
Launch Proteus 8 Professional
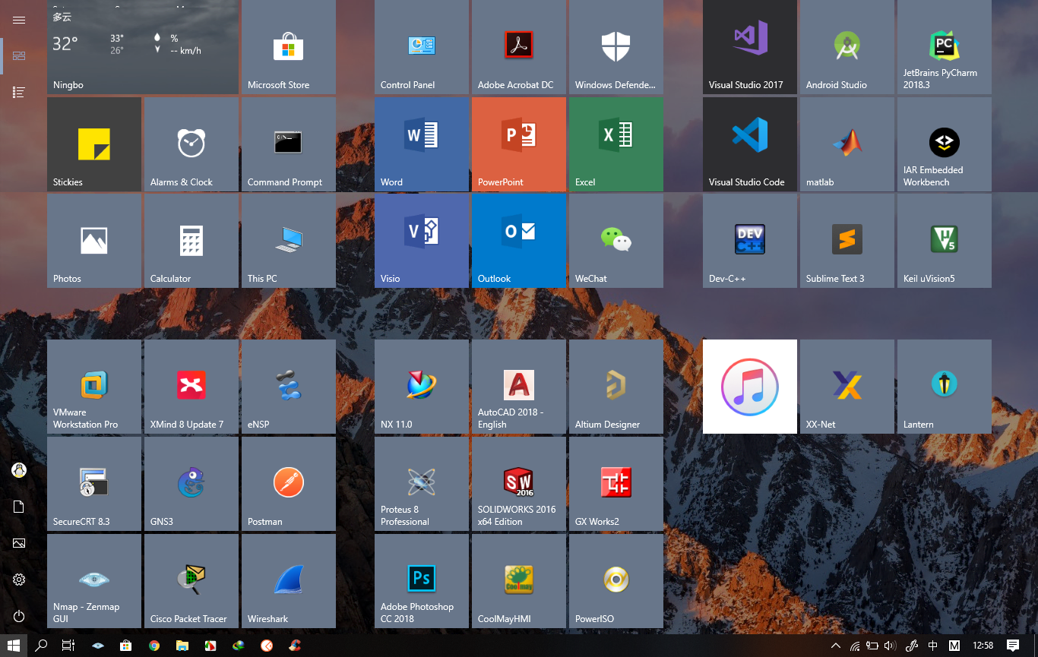pos(422,484)
